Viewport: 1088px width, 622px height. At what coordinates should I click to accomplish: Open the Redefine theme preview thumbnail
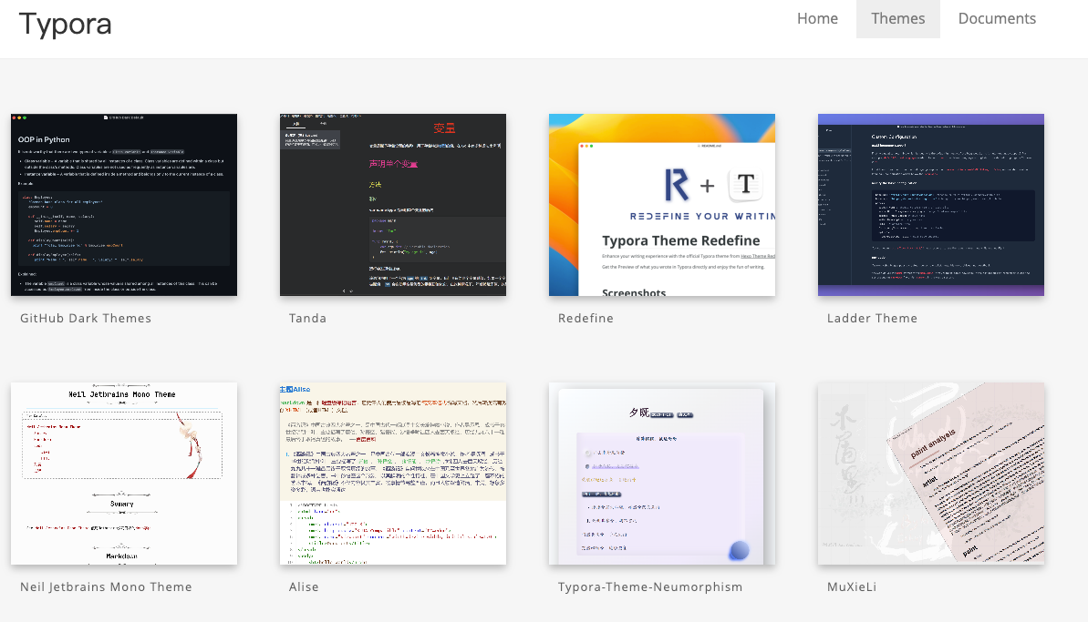[x=662, y=205]
